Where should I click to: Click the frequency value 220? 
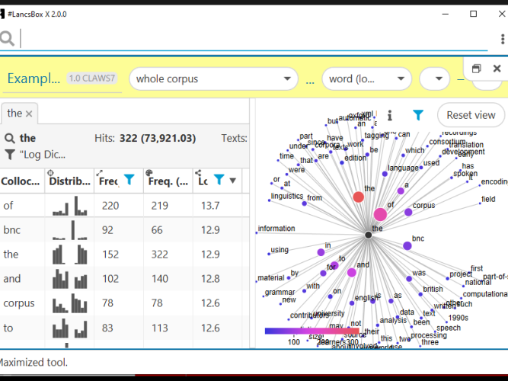(x=110, y=206)
